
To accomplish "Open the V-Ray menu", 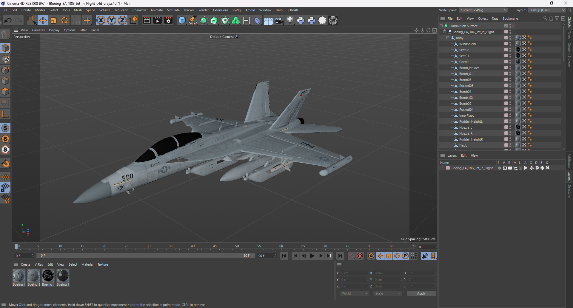I will [237, 10].
